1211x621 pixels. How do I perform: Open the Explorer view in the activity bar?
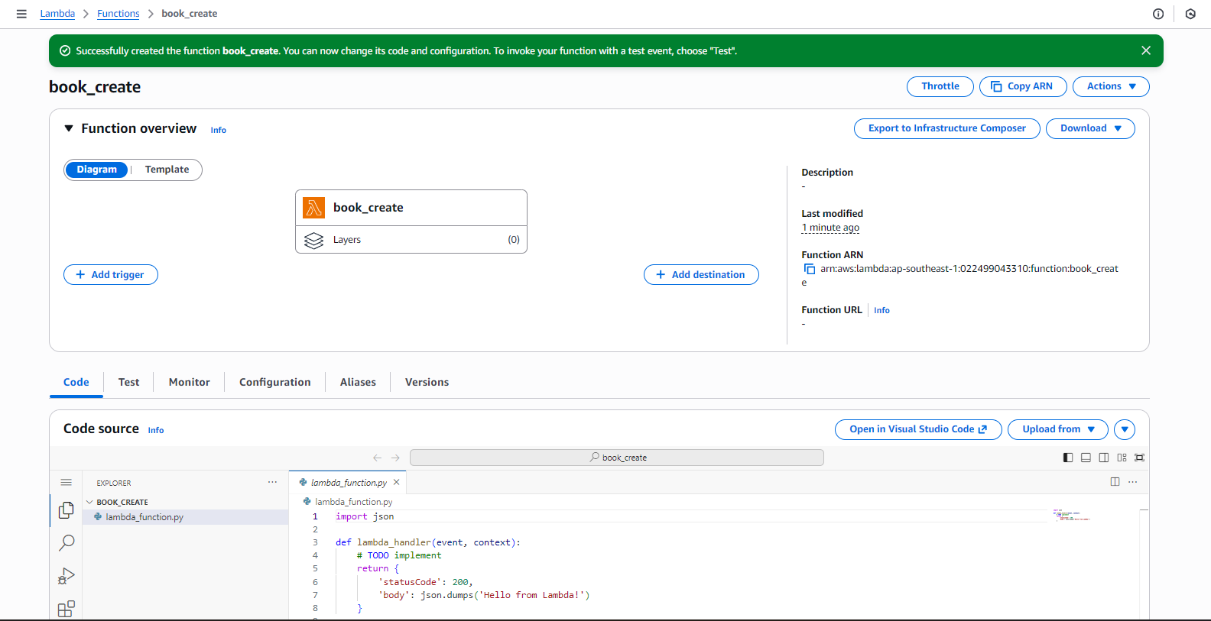67,510
